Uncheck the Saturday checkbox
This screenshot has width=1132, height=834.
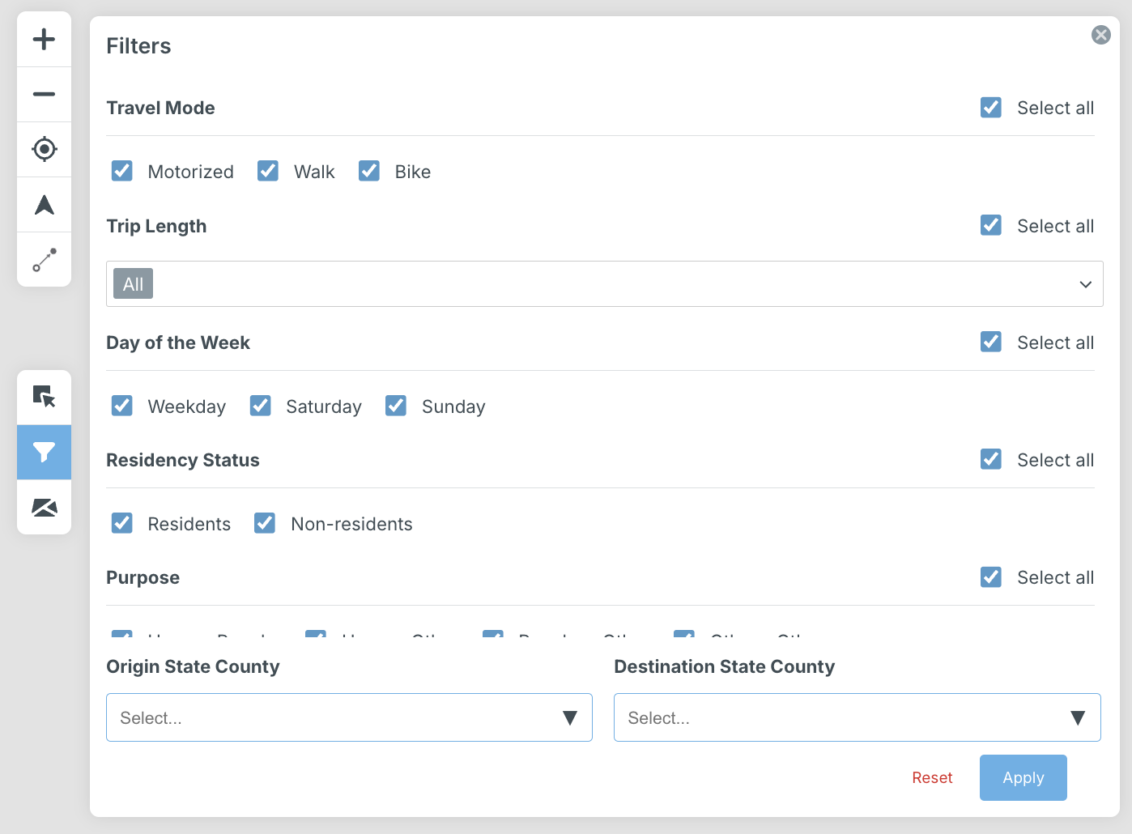261,406
